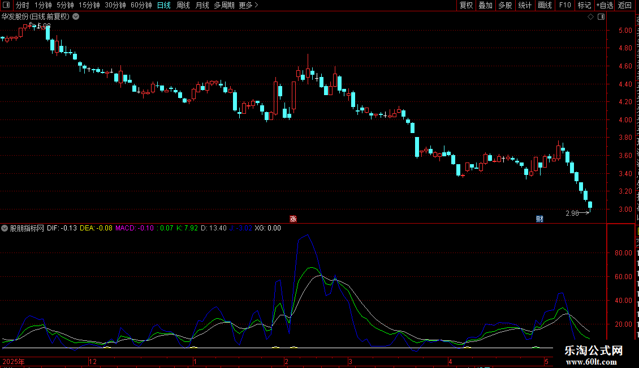Image resolution: width=639 pixels, height=368 pixels.
Task: Click the 叠加 overlay button
Action: 485,5
